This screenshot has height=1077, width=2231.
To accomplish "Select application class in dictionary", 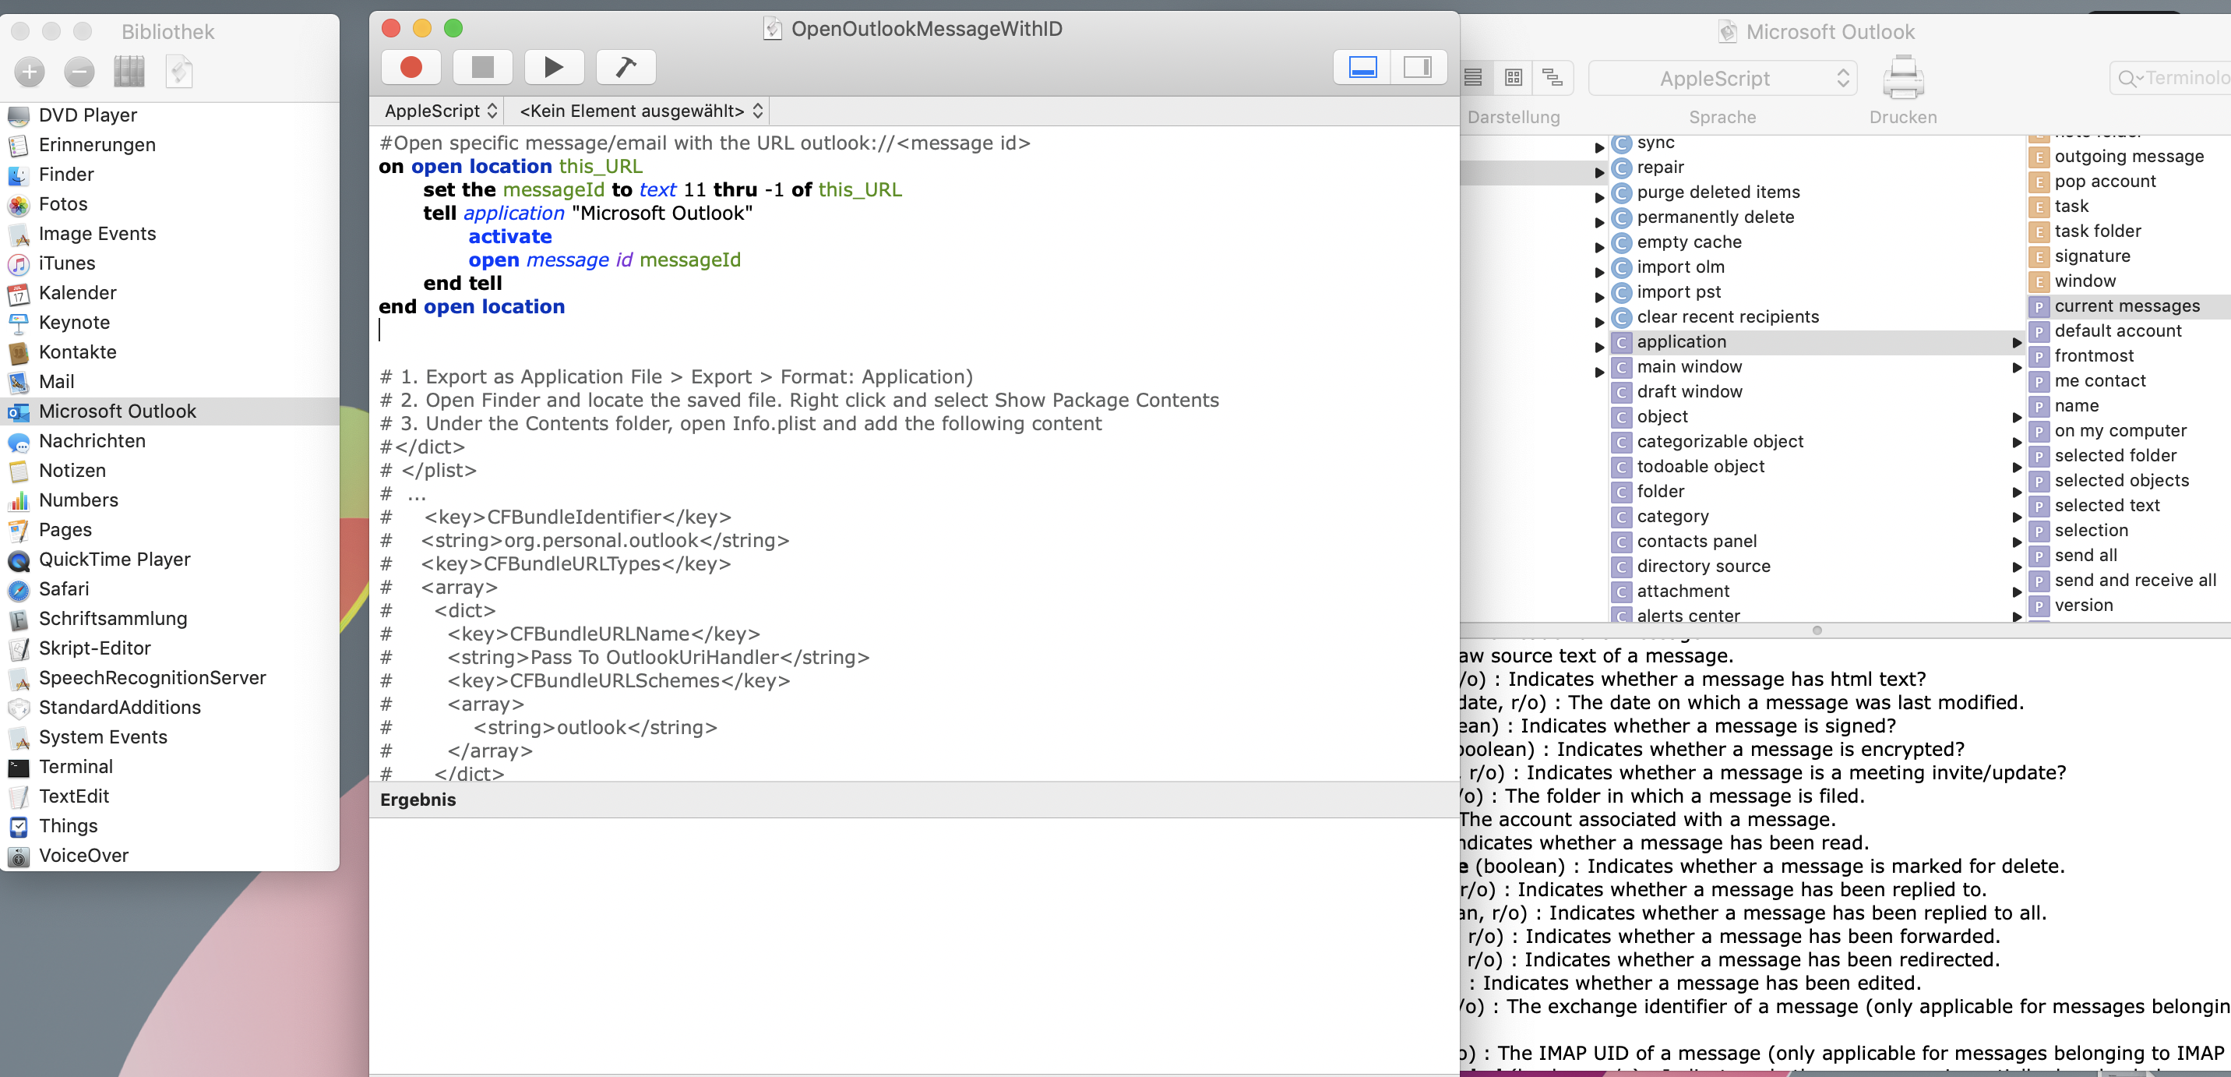I will point(1681,342).
